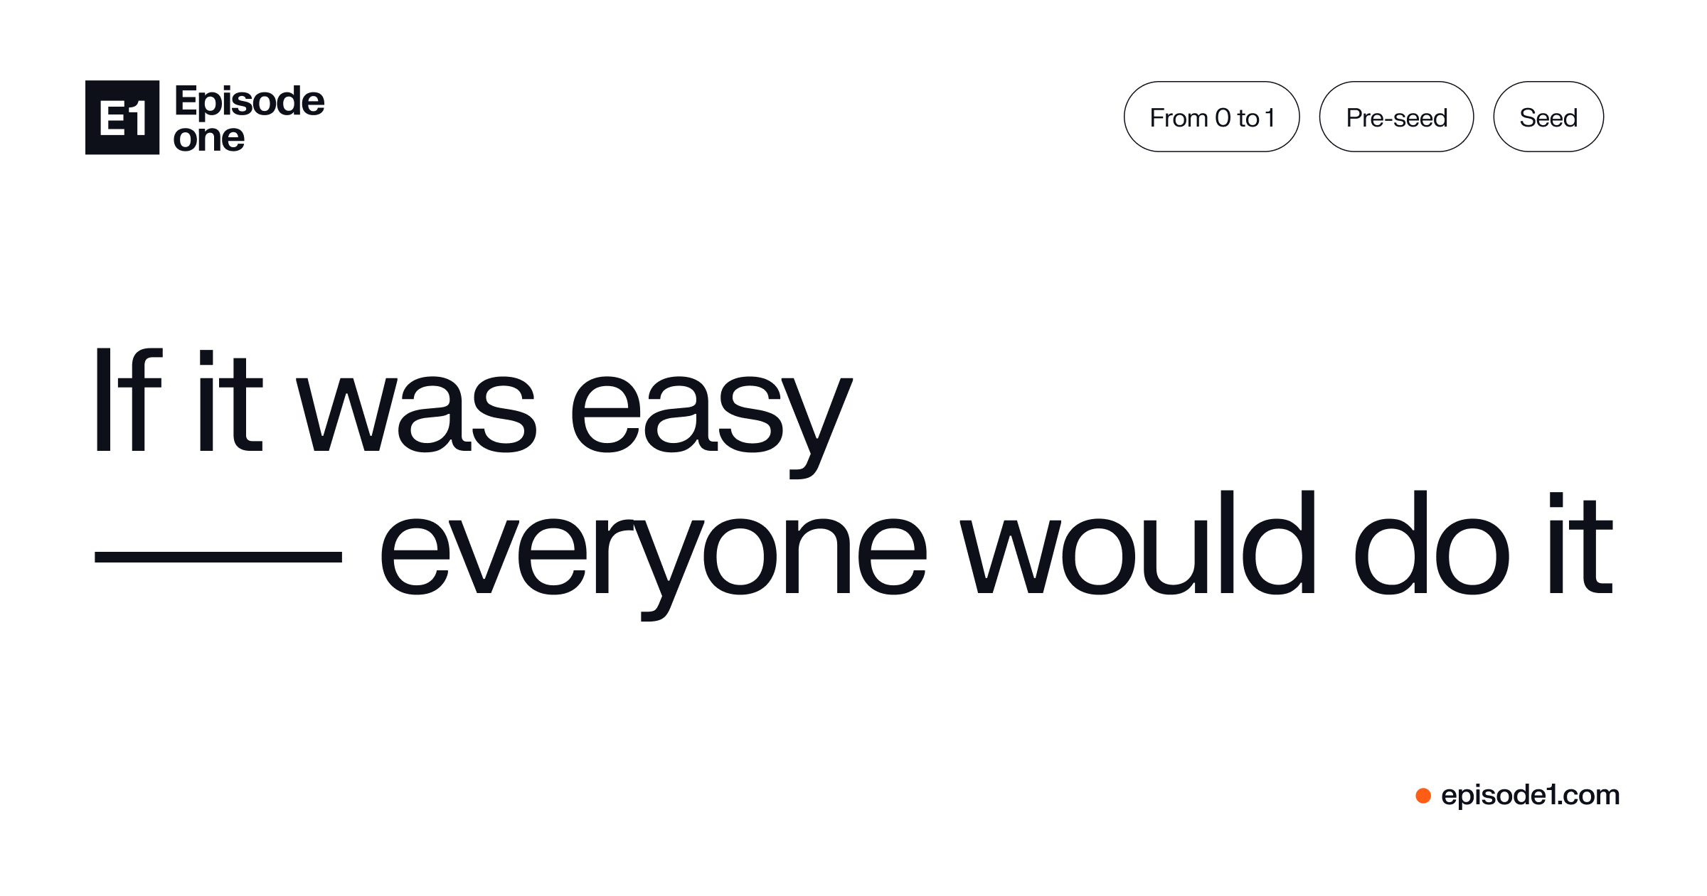Click "one" beneath Episode in the logo

tap(209, 138)
